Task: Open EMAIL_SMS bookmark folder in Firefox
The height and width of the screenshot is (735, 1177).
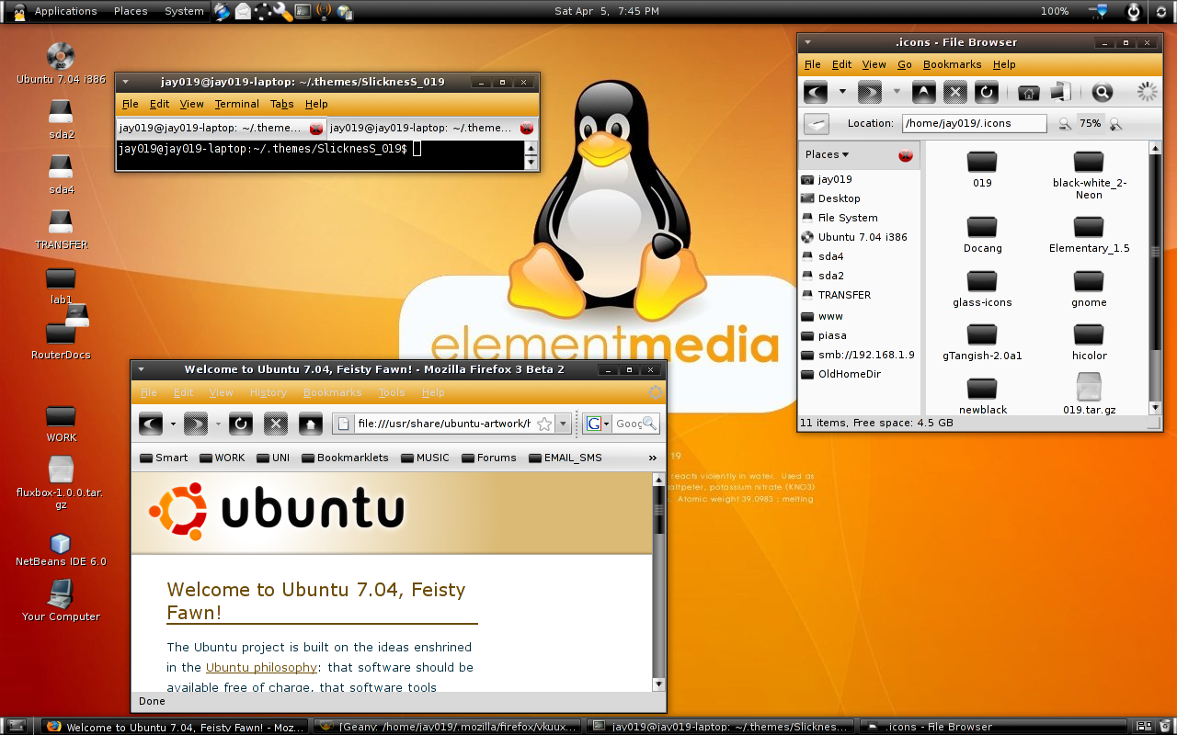Action: [566, 458]
